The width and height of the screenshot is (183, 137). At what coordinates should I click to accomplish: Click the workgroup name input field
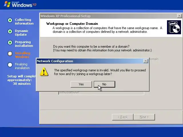point(101,93)
